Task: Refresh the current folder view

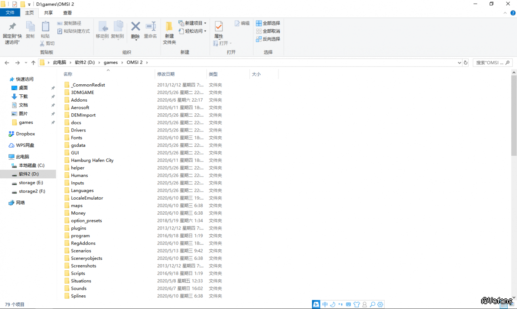Action: (x=466, y=63)
